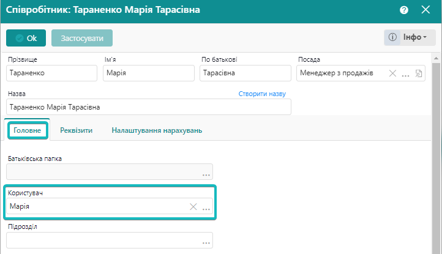Screen dimensions: 442x254
Task: Click the scrollbar up arrow
Action: tap(436, 59)
